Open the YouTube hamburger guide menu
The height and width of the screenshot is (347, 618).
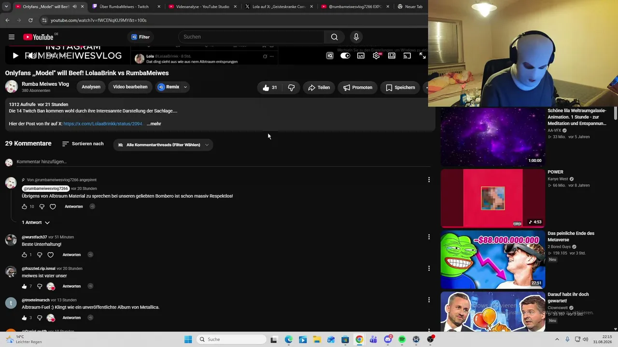12,37
